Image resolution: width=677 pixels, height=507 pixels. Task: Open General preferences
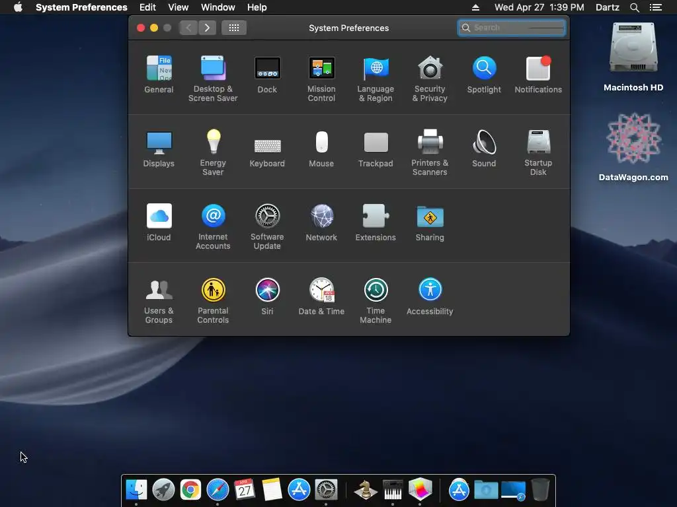159,74
